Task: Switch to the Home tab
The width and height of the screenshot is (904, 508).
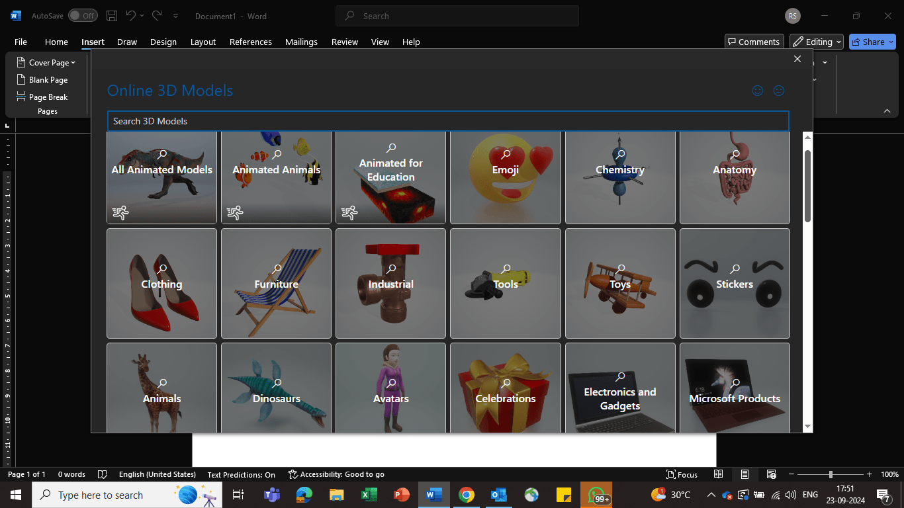Action: coord(56,42)
